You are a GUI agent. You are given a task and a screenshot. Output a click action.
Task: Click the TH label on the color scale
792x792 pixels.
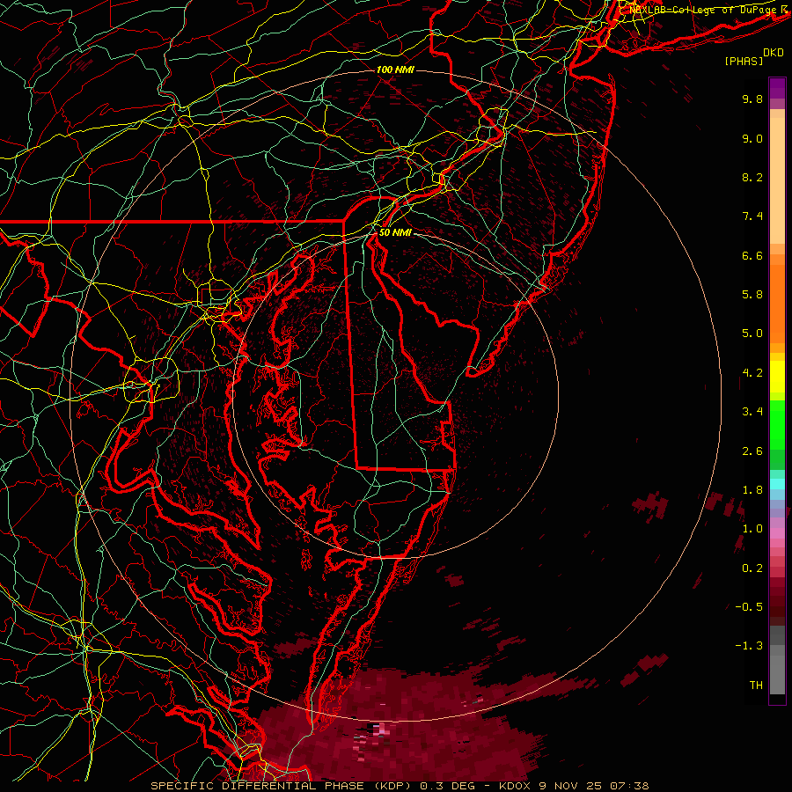(756, 686)
